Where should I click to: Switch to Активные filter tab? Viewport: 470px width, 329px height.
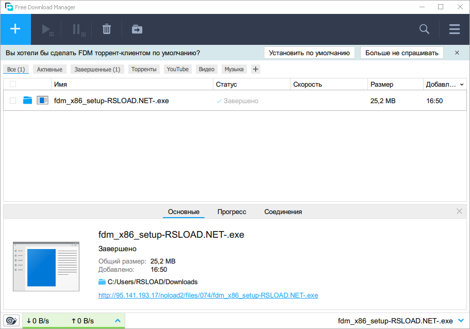tap(49, 69)
